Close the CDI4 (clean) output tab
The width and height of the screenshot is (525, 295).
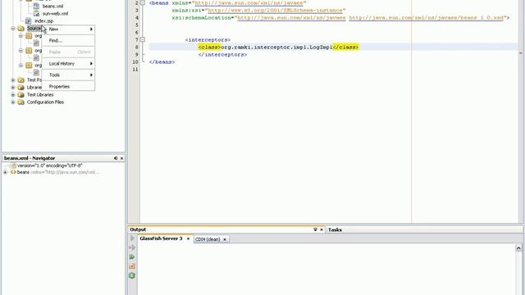(x=225, y=239)
